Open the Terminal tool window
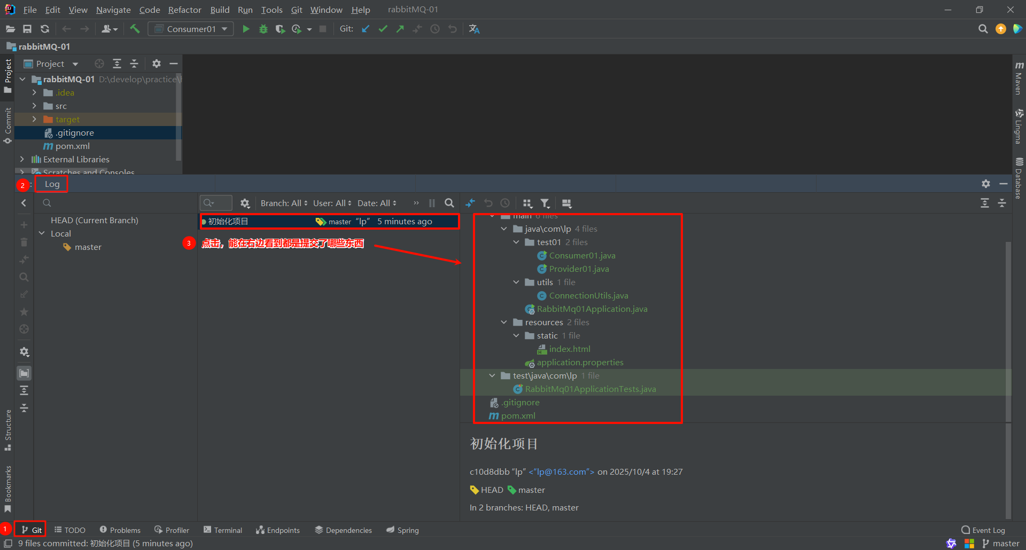Image resolution: width=1026 pixels, height=550 pixels. (223, 530)
